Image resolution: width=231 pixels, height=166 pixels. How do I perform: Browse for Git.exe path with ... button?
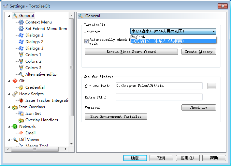click(x=212, y=86)
